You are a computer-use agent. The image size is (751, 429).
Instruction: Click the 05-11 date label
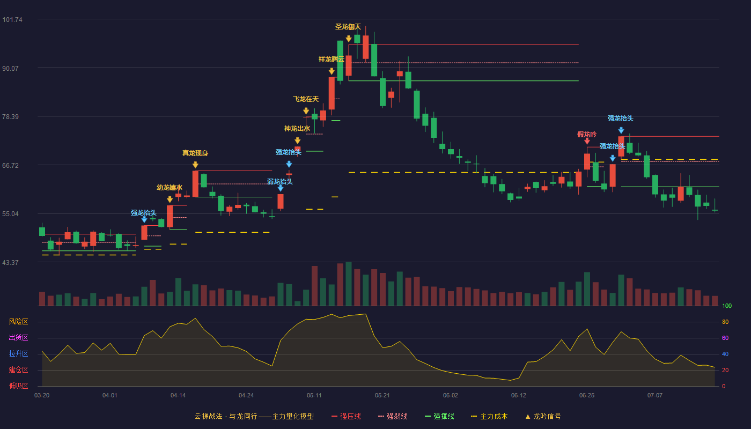tap(314, 395)
